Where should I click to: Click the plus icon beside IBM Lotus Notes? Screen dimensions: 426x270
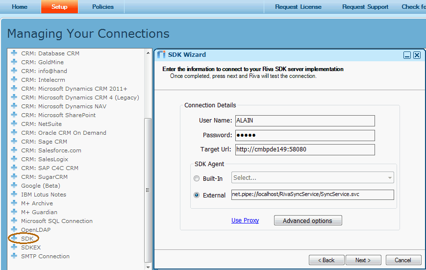click(x=14, y=195)
